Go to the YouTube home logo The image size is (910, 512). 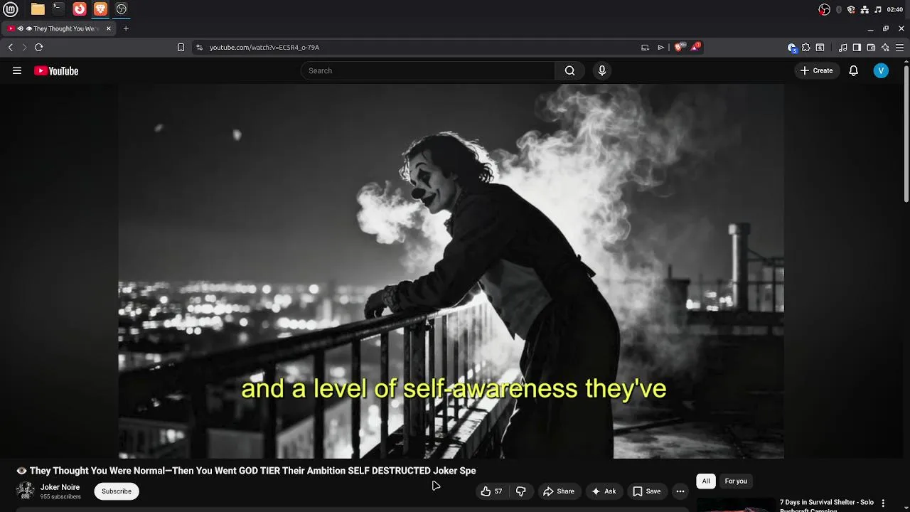click(x=56, y=70)
